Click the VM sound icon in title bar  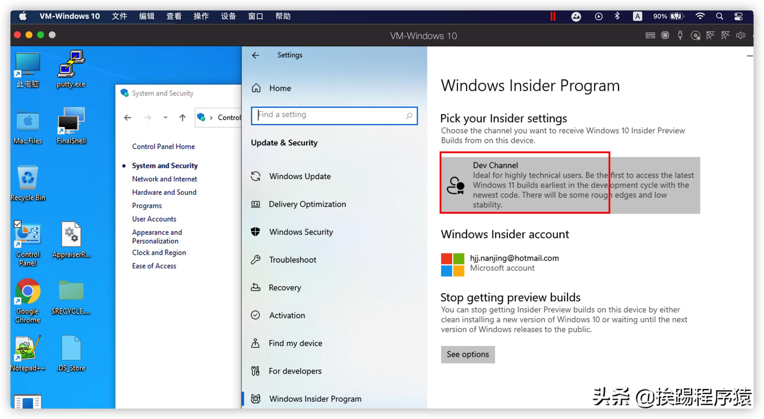coord(740,36)
